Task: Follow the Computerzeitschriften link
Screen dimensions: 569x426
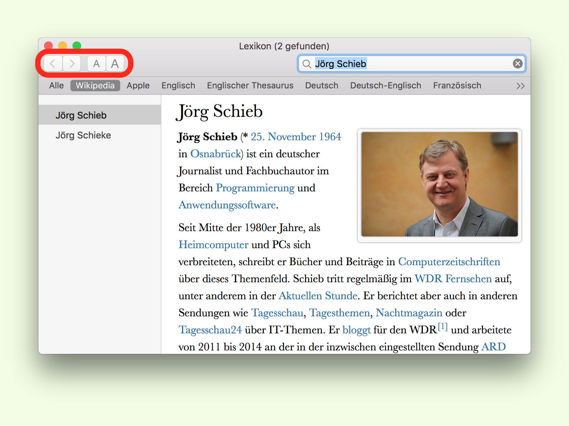Action: coord(449,262)
